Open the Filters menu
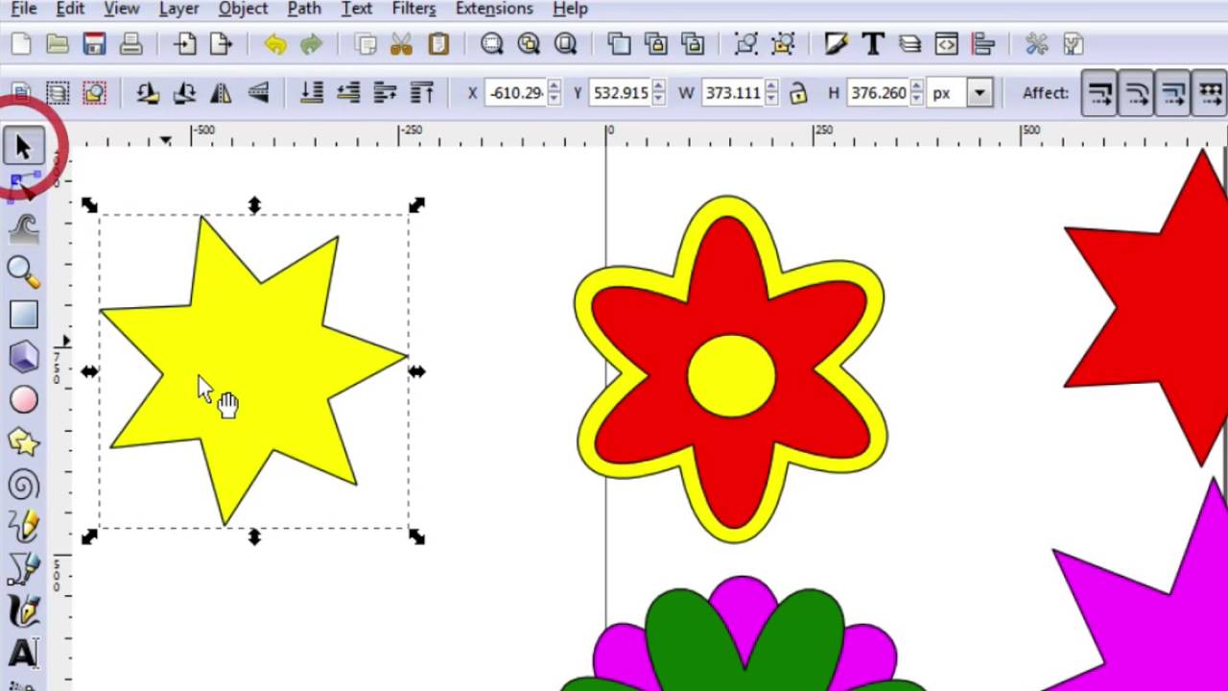The image size is (1228, 691). [x=413, y=10]
